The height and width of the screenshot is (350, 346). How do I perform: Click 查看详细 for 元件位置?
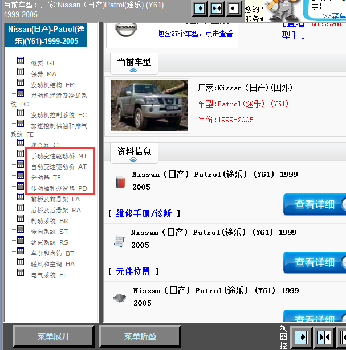click(x=315, y=262)
